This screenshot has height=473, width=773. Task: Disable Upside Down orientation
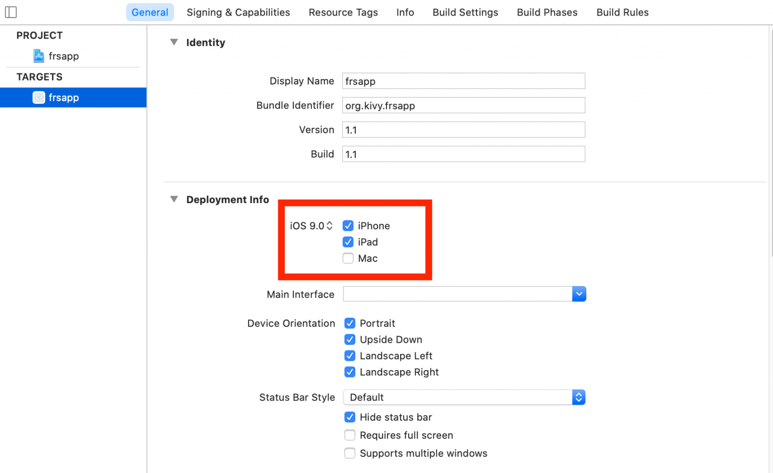click(350, 339)
